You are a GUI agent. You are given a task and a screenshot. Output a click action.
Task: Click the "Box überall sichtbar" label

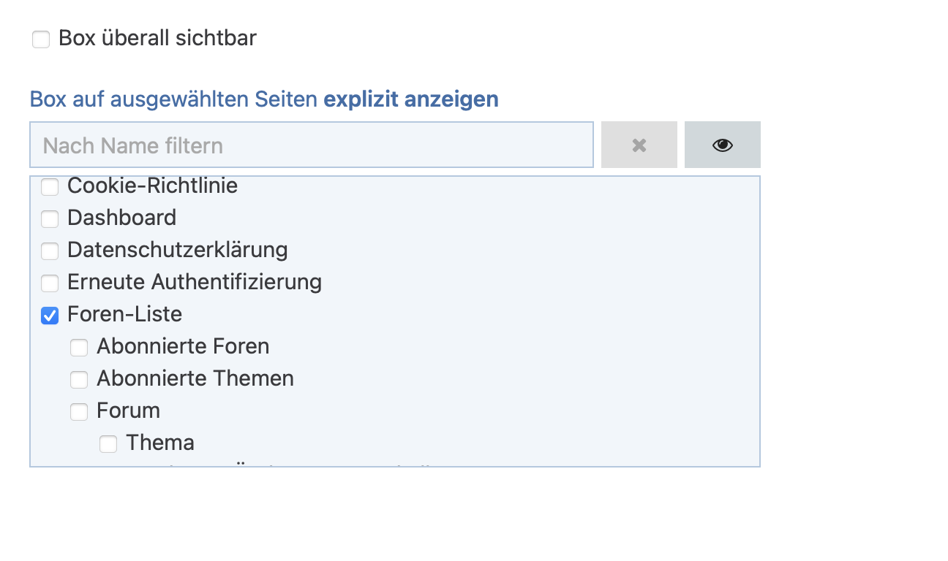(157, 38)
